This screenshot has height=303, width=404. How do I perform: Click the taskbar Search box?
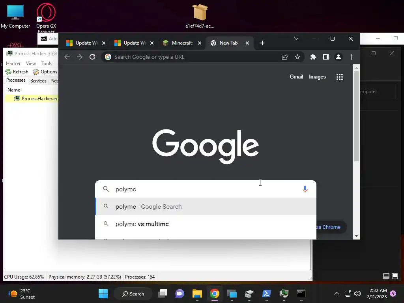(x=133, y=294)
